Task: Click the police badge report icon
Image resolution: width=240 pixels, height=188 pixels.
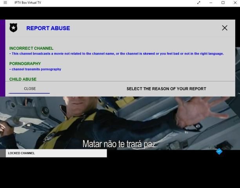Action: (13, 28)
